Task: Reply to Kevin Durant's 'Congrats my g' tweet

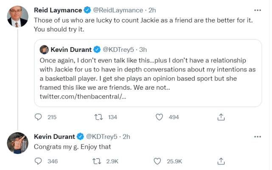Action: tap(38, 161)
